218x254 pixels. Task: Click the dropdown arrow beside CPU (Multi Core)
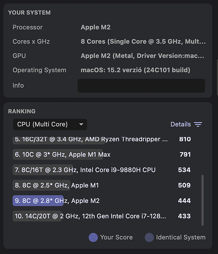(81, 124)
